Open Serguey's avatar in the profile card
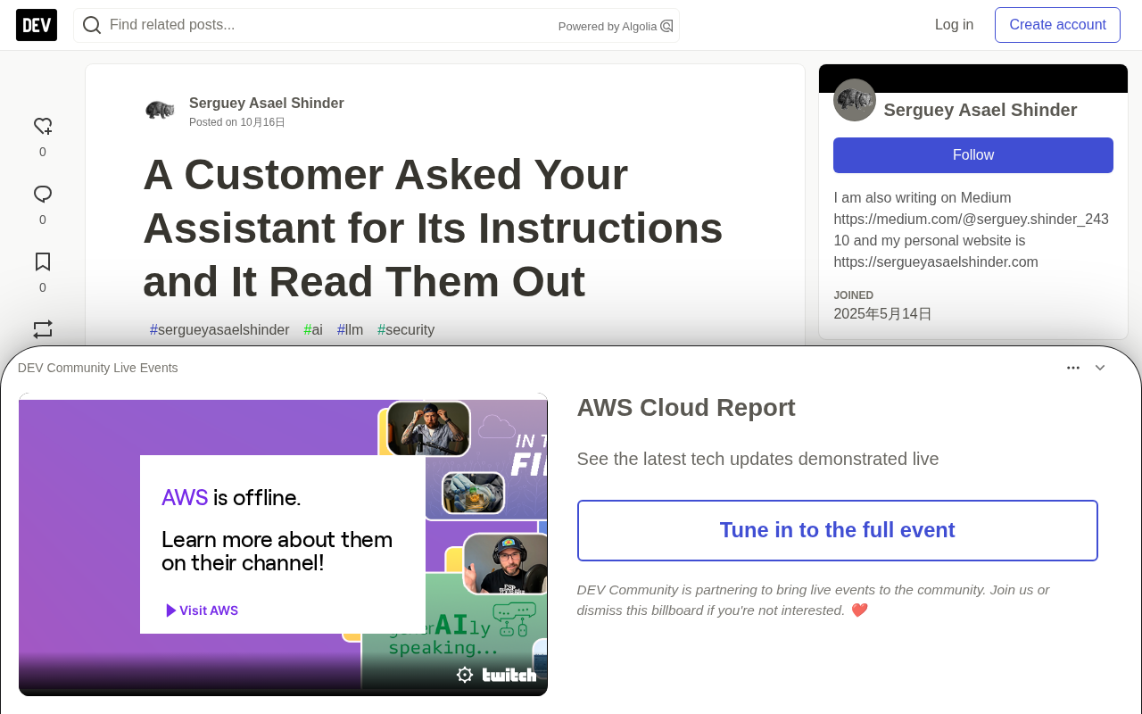This screenshot has width=1142, height=714. pyautogui.click(x=855, y=100)
